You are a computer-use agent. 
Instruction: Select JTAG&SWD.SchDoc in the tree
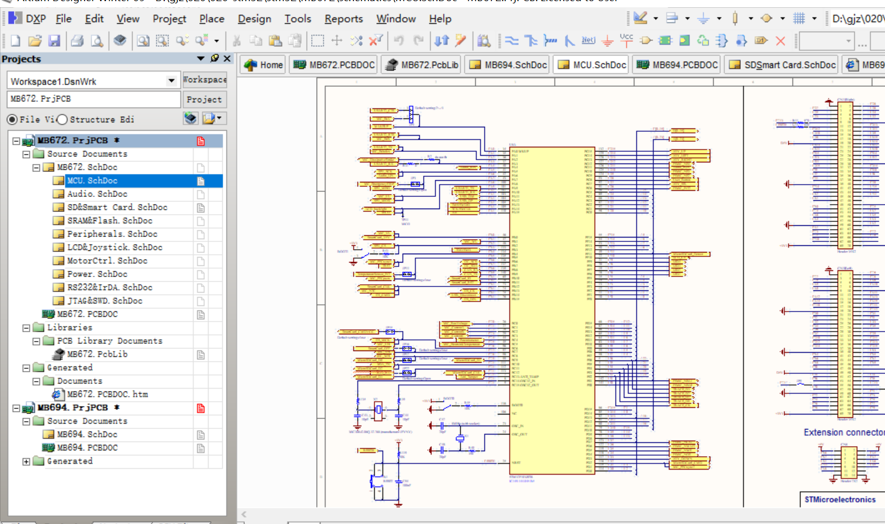coord(105,301)
